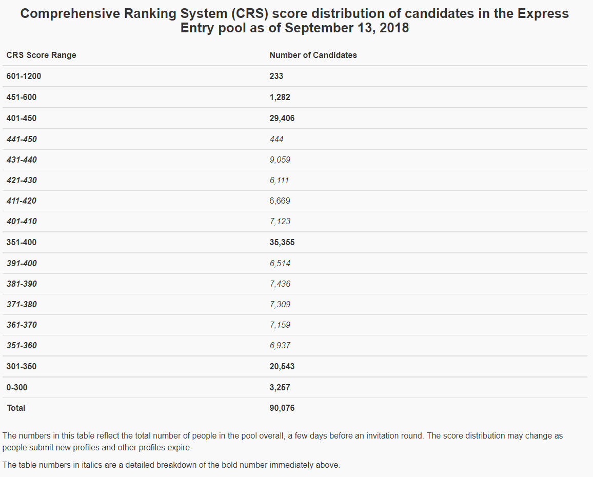This screenshot has height=477, width=593.
Task: Click the 'Number of Candidates' column header
Action: click(313, 55)
